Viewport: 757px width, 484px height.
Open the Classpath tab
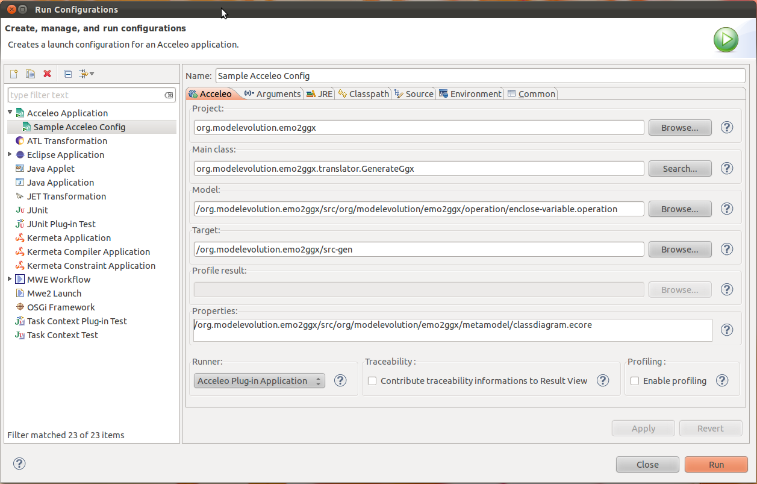tap(364, 93)
